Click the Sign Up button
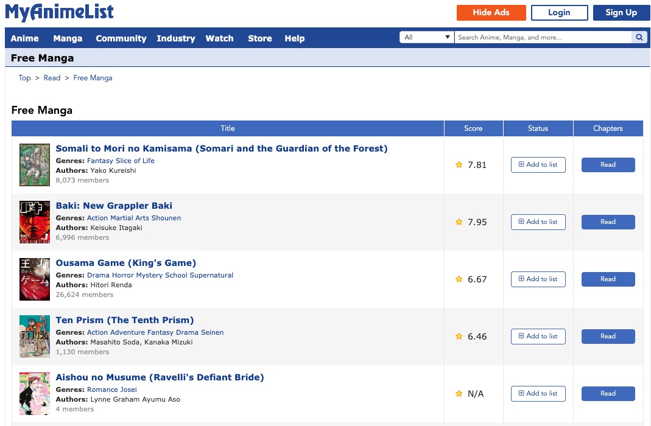 click(621, 13)
